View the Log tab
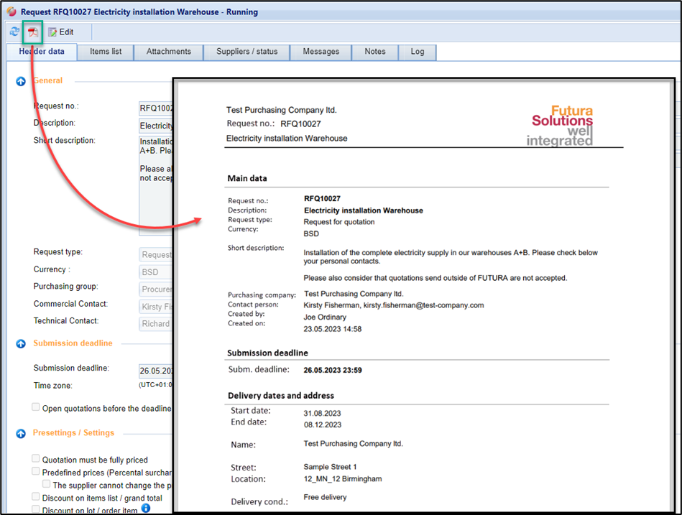 [418, 52]
